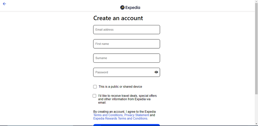Click the Expedia wordmark in the header
Image resolution: width=258 pixels, height=126 pixels.
(x=133, y=8)
